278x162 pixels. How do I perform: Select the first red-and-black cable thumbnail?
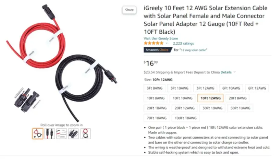tap(38, 134)
